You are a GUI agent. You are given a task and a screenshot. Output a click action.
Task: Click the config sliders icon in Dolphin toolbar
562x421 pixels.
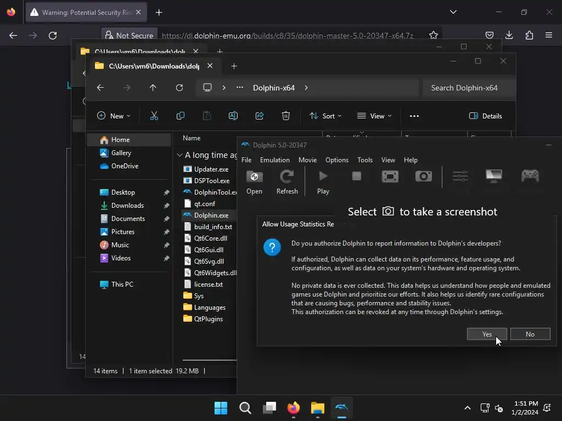click(x=460, y=176)
